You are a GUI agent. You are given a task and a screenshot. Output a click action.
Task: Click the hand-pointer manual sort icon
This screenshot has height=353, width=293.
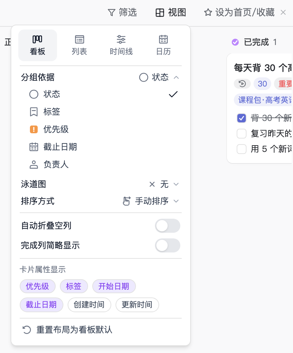[x=126, y=201]
